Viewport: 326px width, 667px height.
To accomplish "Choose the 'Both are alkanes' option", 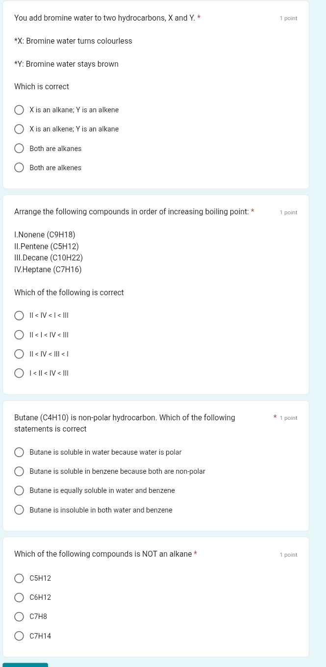I will (19, 149).
